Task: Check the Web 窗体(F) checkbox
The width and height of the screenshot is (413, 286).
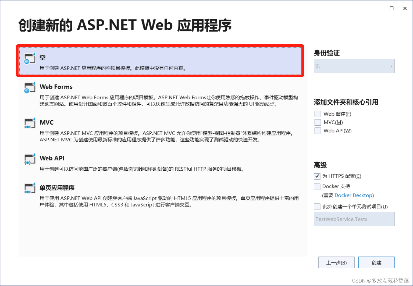Action: 318,114
